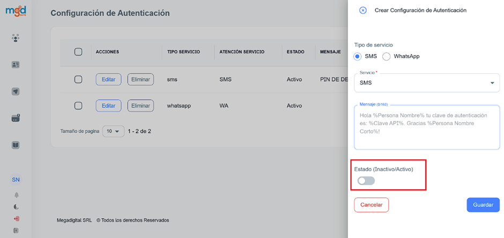This screenshot has width=504, height=238.
Task: Open the book icon in sidebar
Action: click(16, 145)
